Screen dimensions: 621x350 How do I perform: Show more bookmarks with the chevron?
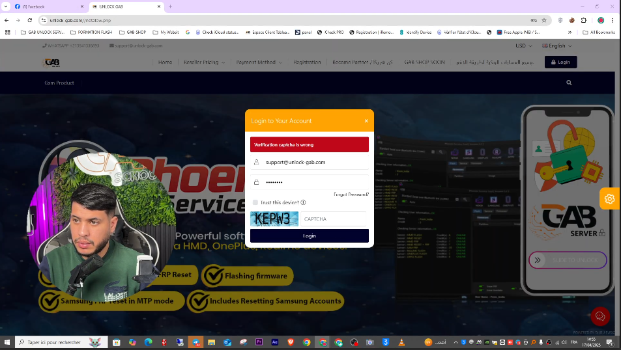[x=570, y=33]
